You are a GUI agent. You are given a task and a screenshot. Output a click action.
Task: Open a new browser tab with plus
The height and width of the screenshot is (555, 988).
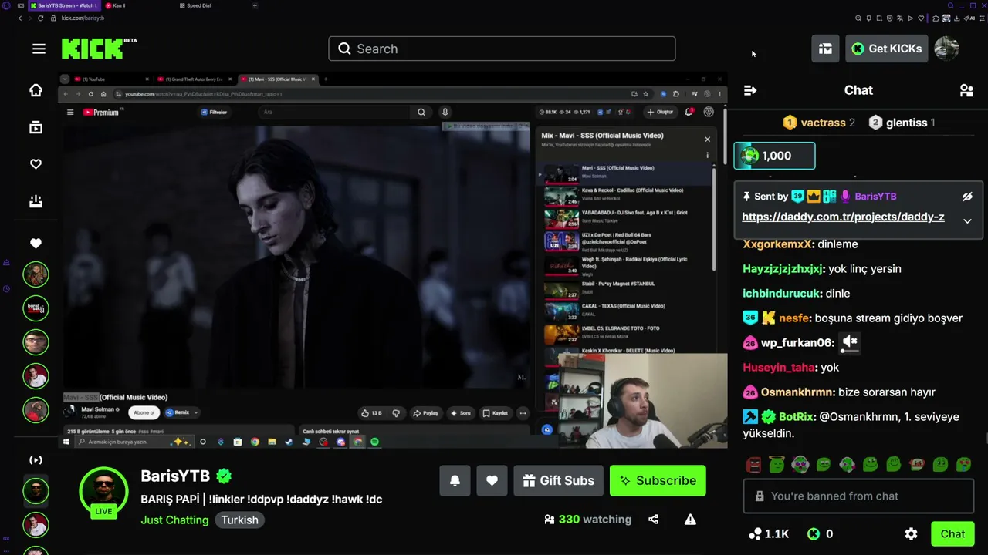(x=255, y=5)
